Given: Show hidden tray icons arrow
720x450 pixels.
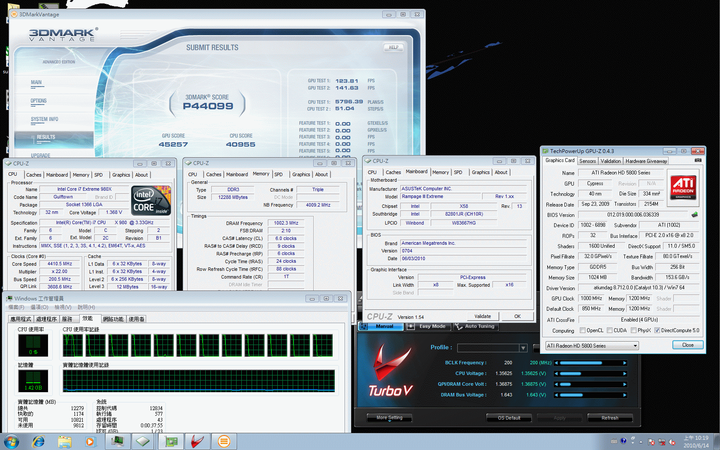Looking at the screenshot, I should (x=641, y=442).
